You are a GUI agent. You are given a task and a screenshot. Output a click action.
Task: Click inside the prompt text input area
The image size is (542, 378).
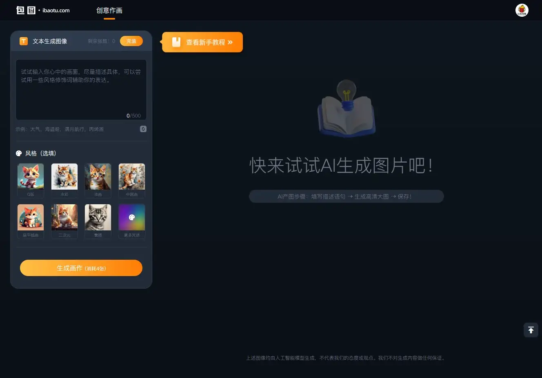tap(81, 90)
